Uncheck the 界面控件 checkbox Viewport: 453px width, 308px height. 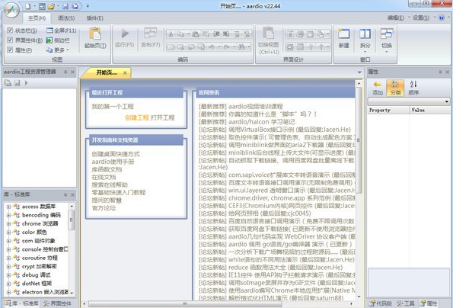point(10,40)
